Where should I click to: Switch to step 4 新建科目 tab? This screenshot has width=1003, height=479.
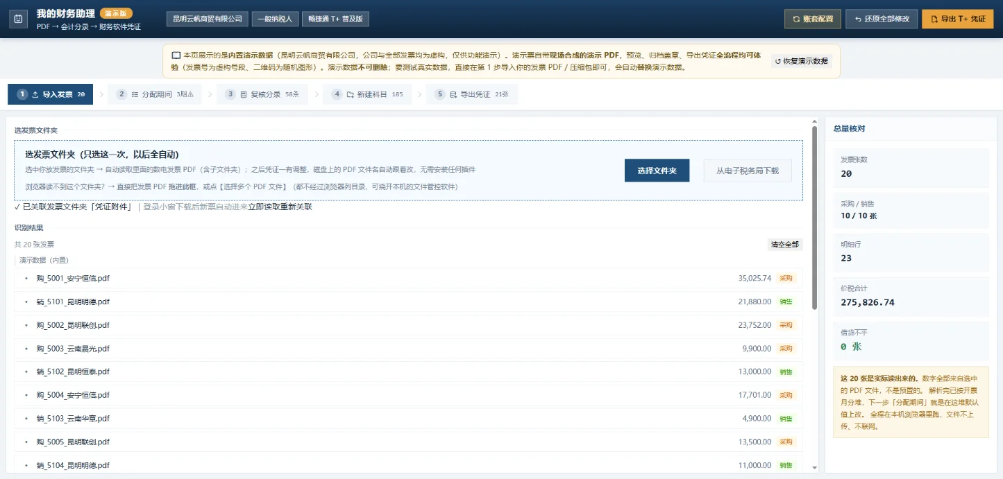pyautogui.click(x=367, y=94)
